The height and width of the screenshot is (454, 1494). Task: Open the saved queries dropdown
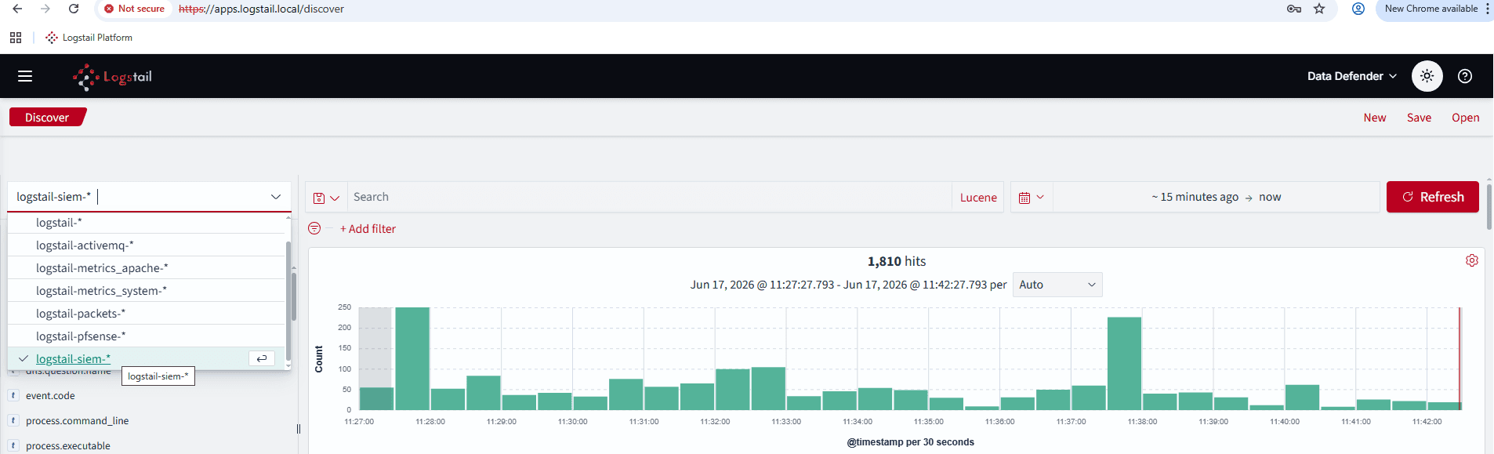pyautogui.click(x=326, y=198)
